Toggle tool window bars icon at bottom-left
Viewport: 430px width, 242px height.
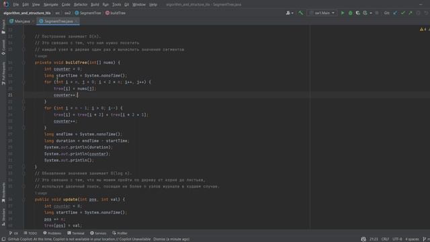coord(3,239)
